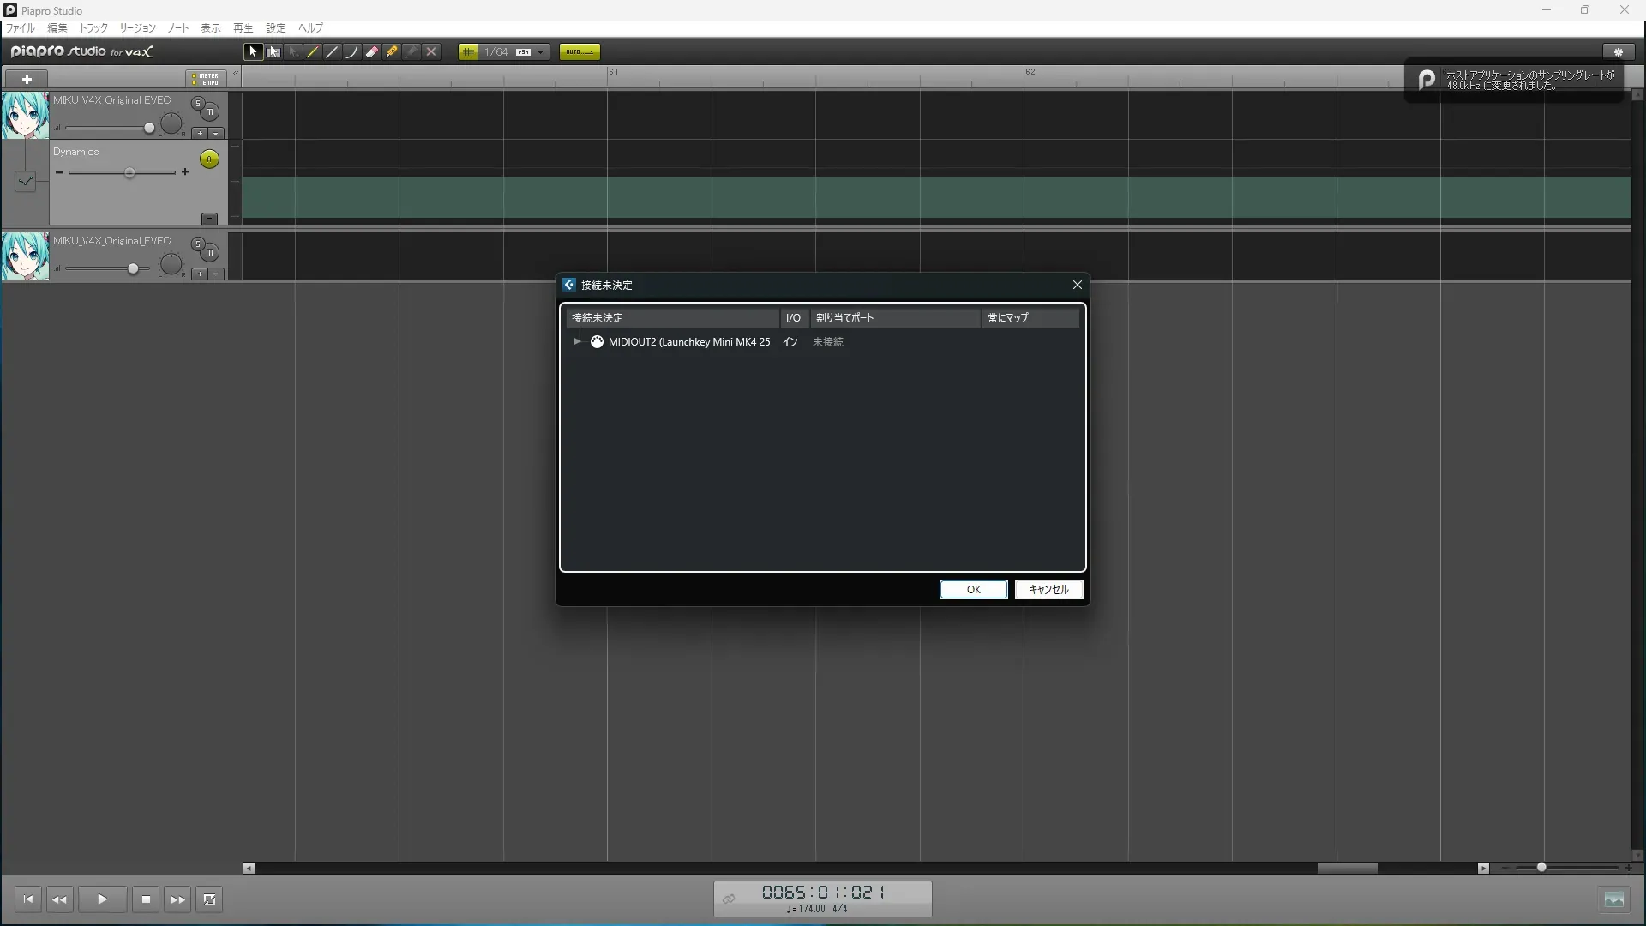The width and height of the screenshot is (1646, 926).
Task: Click the METER TEMPO button
Action: click(x=206, y=79)
